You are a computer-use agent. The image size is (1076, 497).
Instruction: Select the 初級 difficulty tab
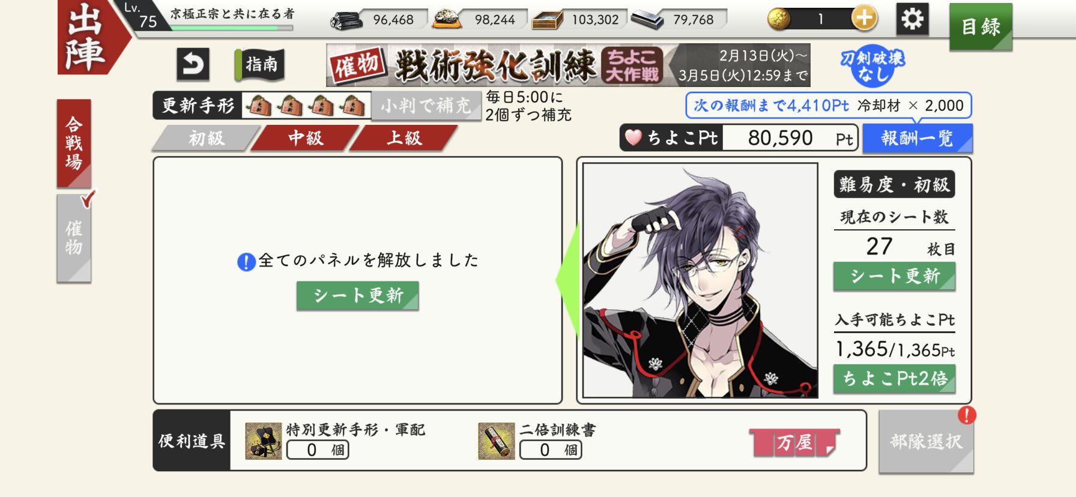pyautogui.click(x=206, y=138)
